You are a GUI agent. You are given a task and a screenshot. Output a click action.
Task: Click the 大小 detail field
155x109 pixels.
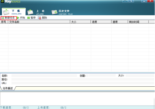point(140,76)
